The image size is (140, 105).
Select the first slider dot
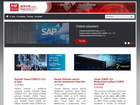(126, 43)
